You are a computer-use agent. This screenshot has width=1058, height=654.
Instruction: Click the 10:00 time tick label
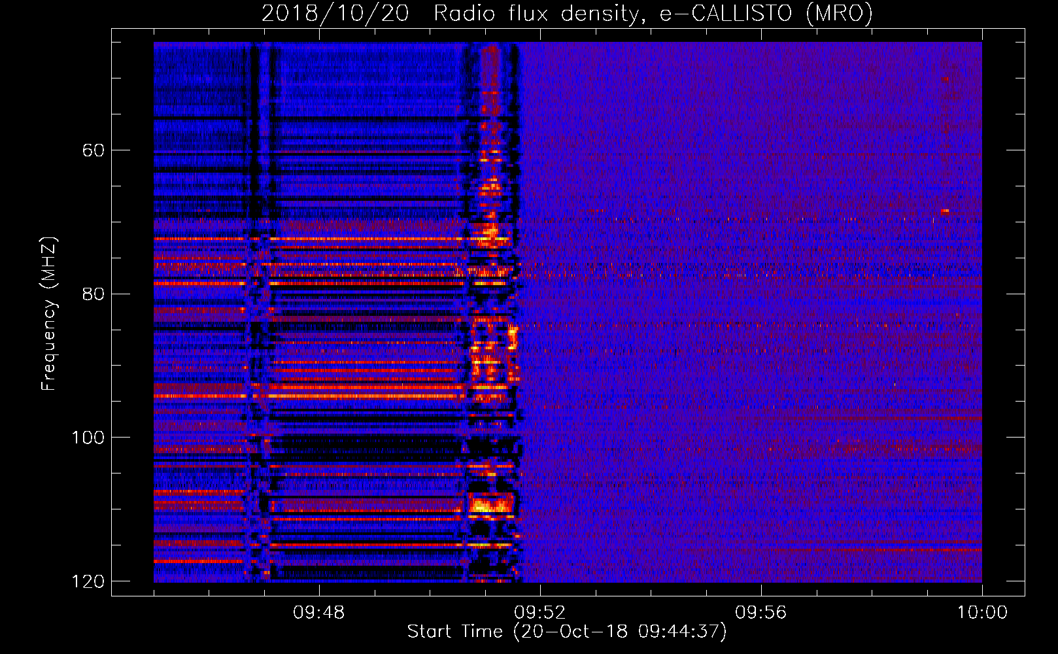(982, 613)
